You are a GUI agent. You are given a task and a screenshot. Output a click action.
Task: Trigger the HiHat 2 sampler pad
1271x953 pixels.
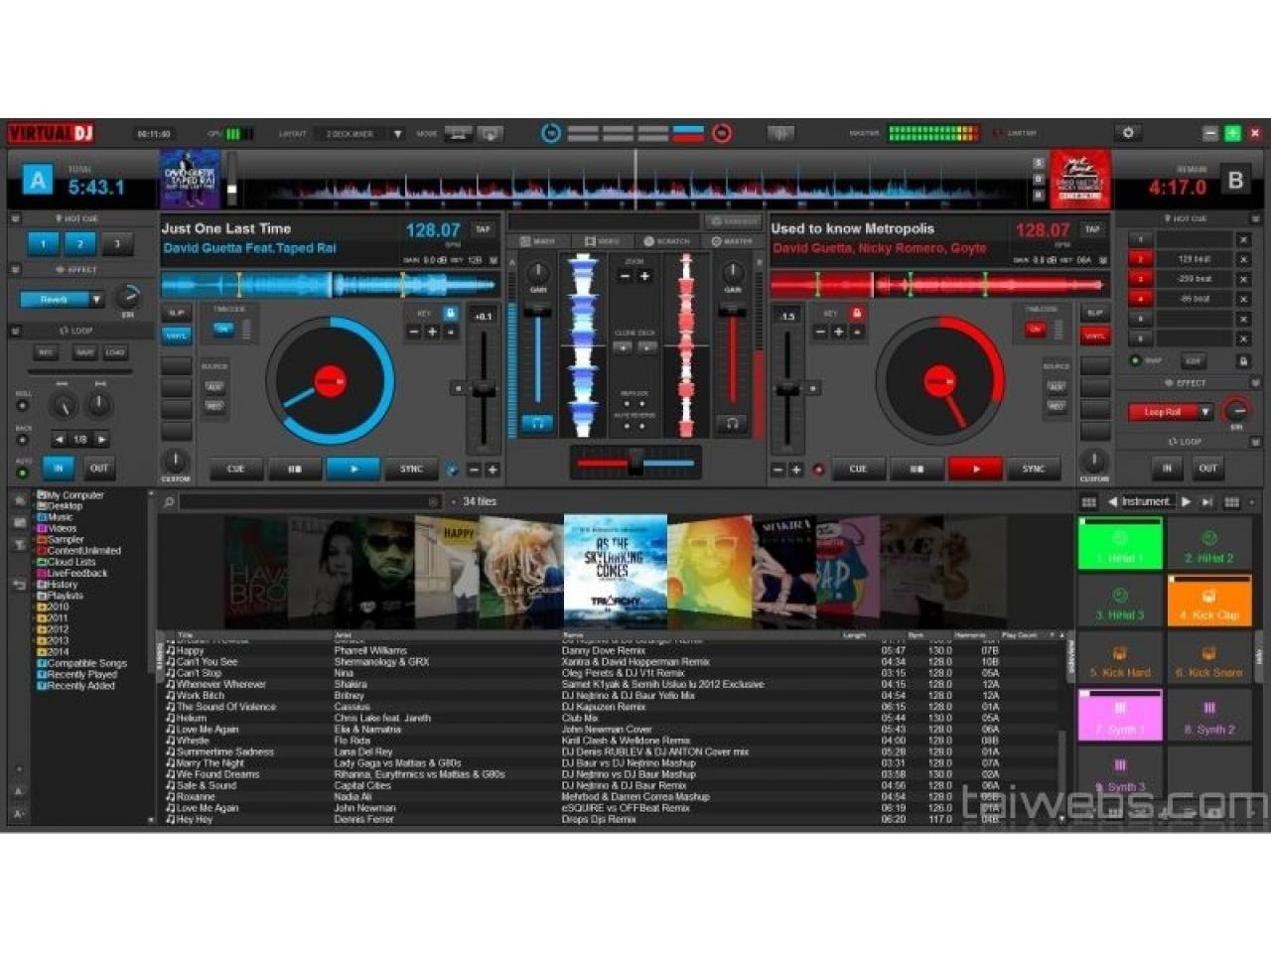click(1209, 544)
